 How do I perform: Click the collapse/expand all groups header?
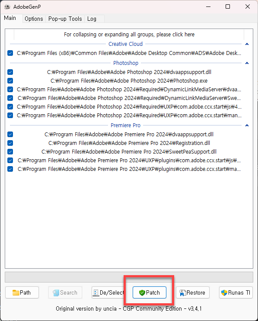pyautogui.click(x=129, y=35)
